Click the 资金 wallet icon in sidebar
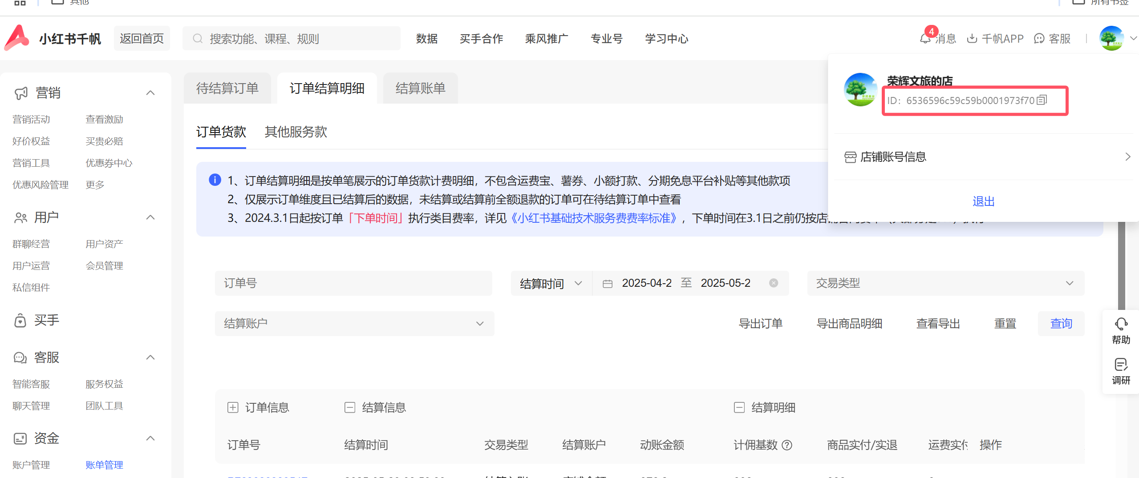This screenshot has height=478, width=1139. [20, 438]
